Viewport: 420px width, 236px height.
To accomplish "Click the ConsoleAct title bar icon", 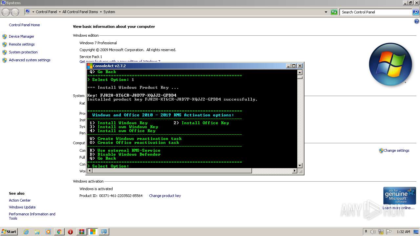I will pyautogui.click(x=90, y=66).
